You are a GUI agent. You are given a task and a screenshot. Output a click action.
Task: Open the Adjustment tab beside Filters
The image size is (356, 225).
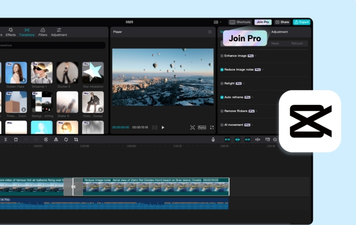tap(59, 32)
